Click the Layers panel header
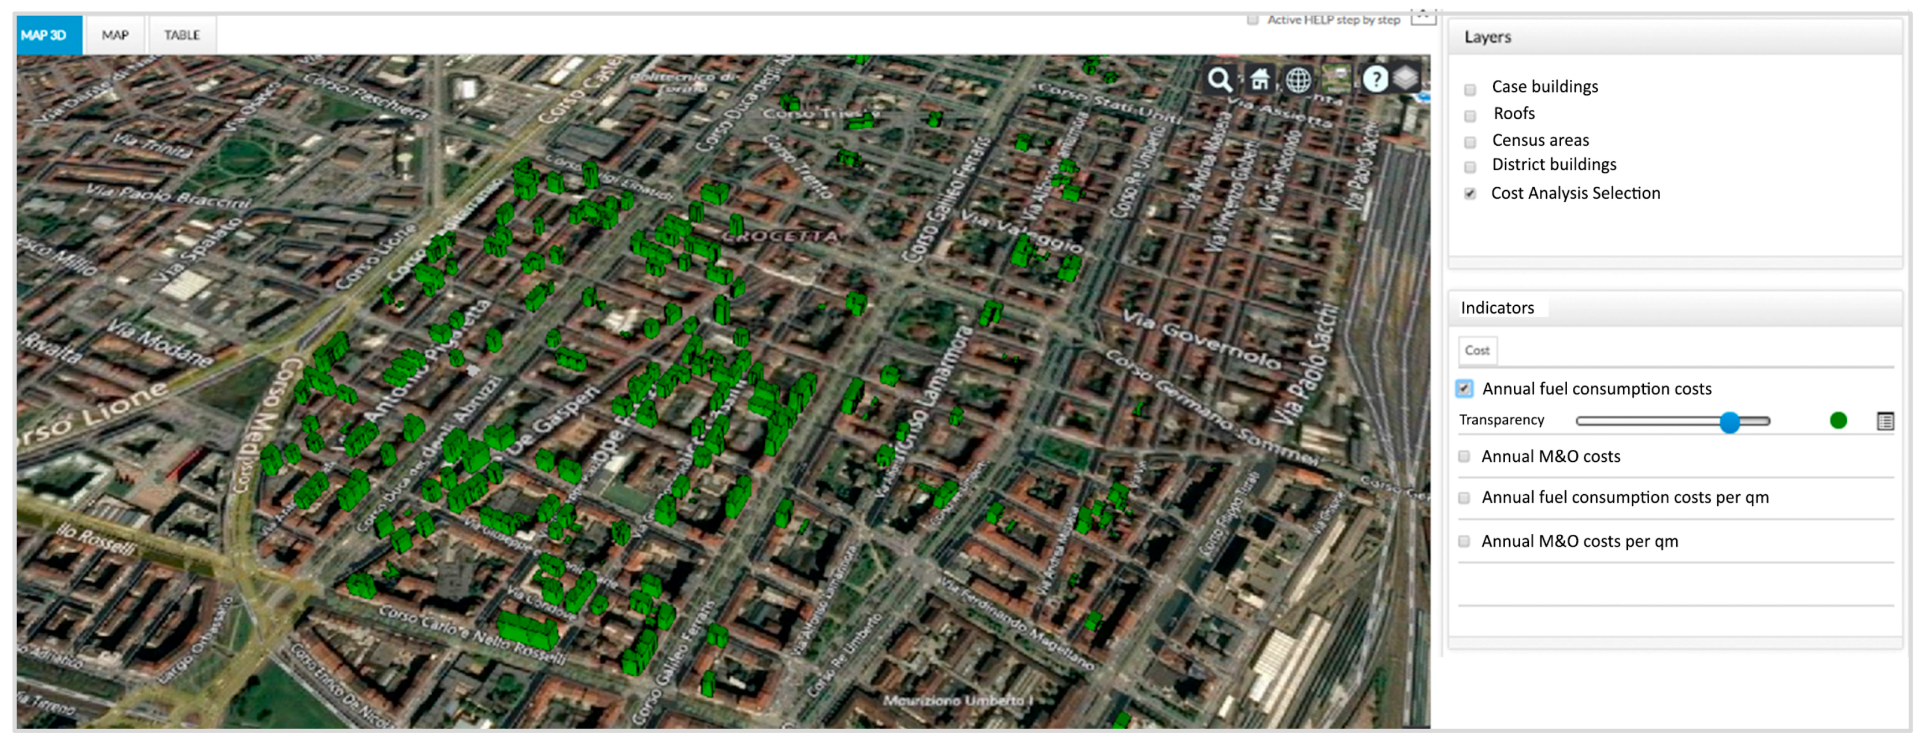This screenshot has width=1930, height=748. point(1675,38)
